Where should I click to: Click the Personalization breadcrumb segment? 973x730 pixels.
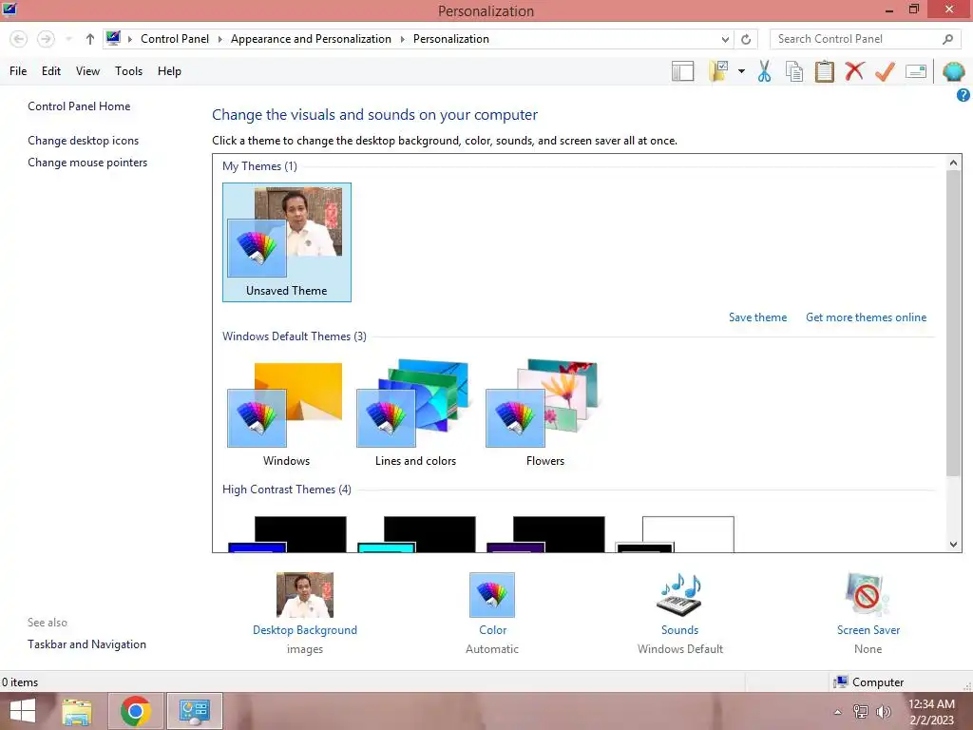tap(451, 39)
